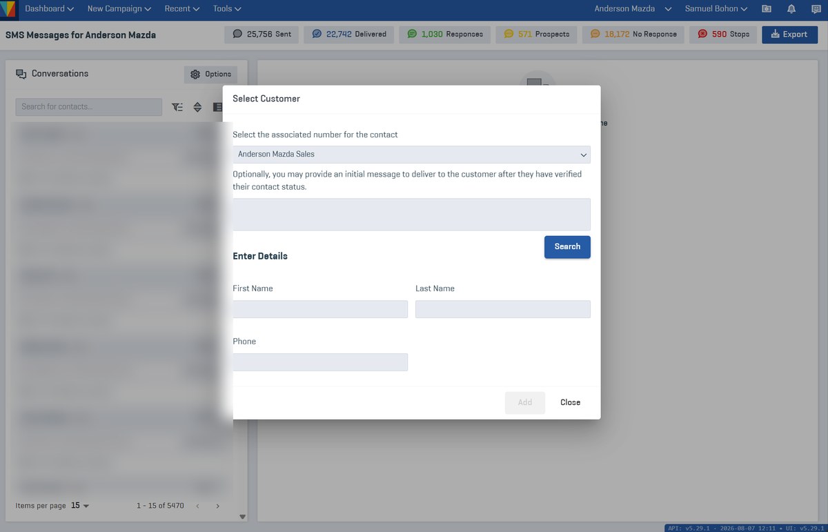Focus the Last Name field
This screenshot has width=828, height=532.
tap(503, 309)
